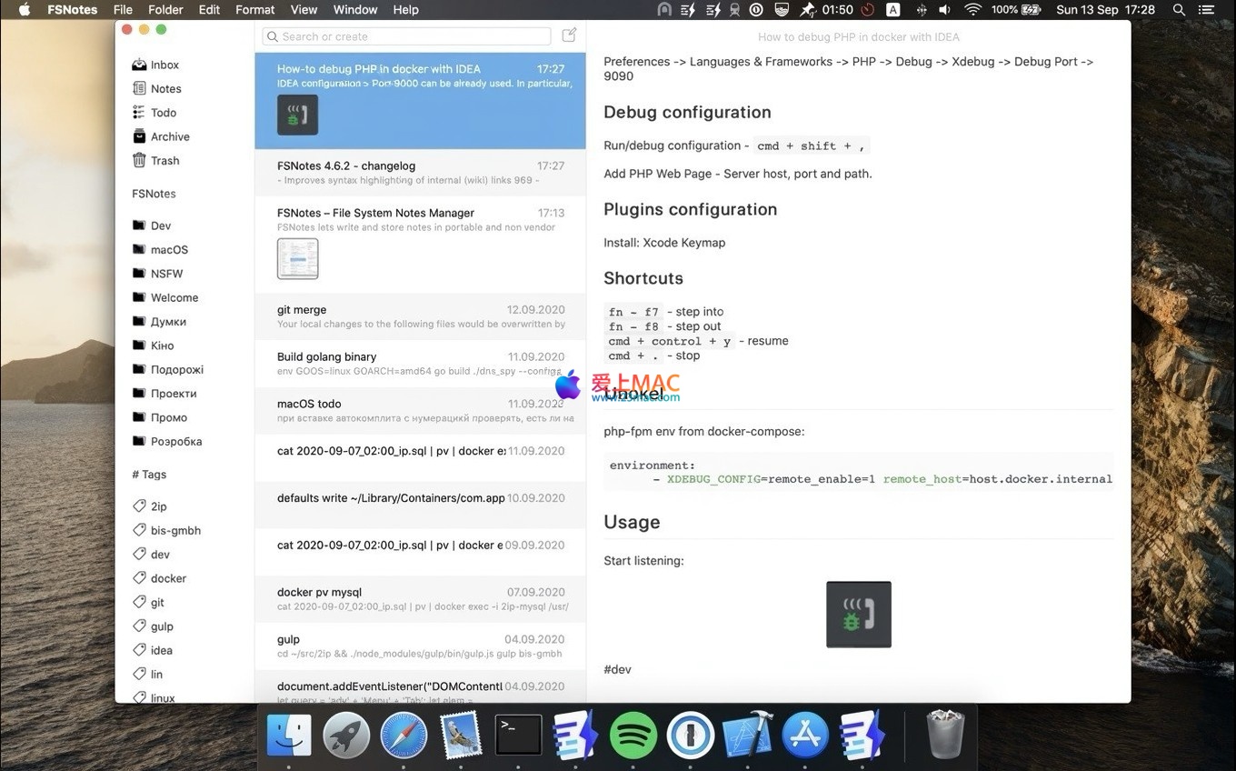1236x771 pixels.
Task: Open the Archive section
Action: [169, 136]
